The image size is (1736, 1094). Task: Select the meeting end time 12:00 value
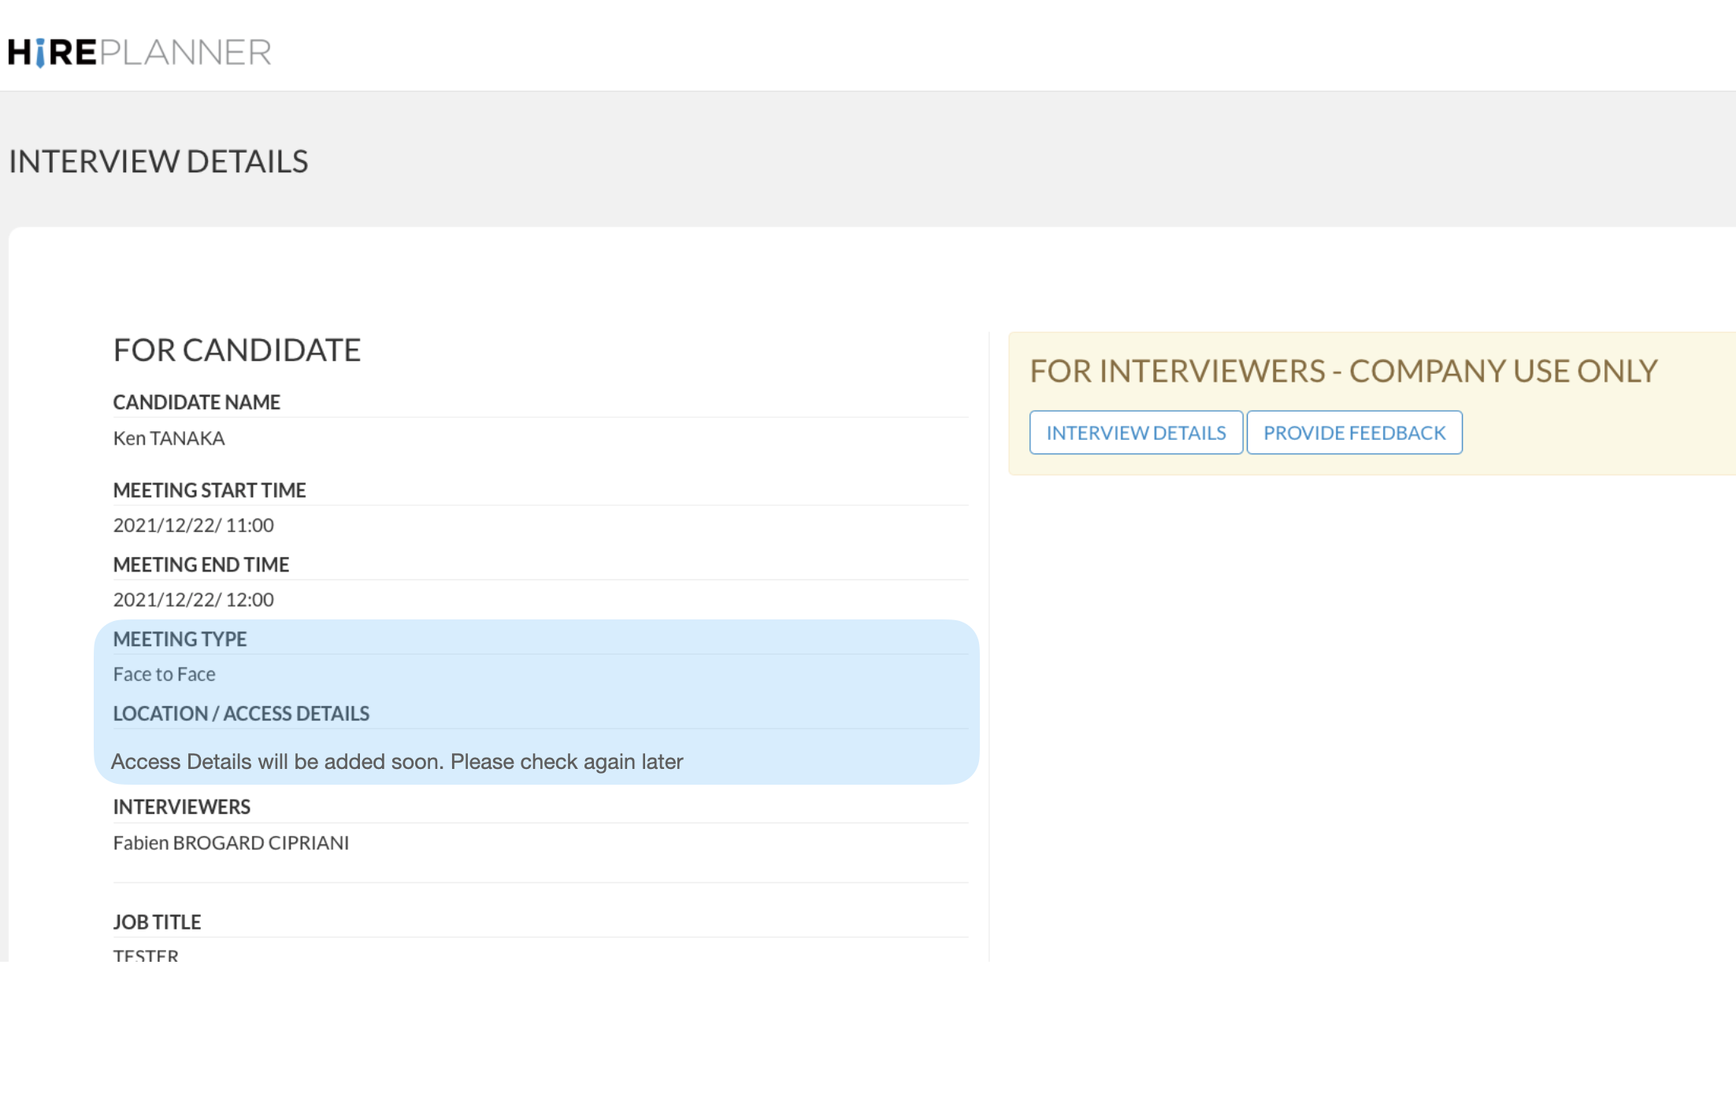click(x=193, y=600)
